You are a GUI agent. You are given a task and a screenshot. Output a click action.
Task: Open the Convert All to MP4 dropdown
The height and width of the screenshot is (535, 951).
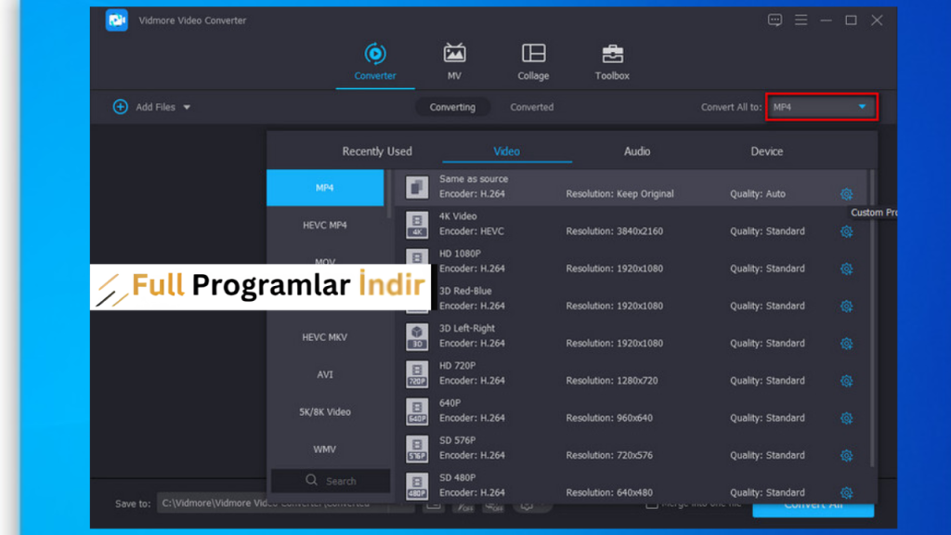821,107
